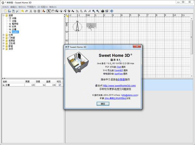
Task: Click splitter arrows above the furniture table
Action: (4, 78)
